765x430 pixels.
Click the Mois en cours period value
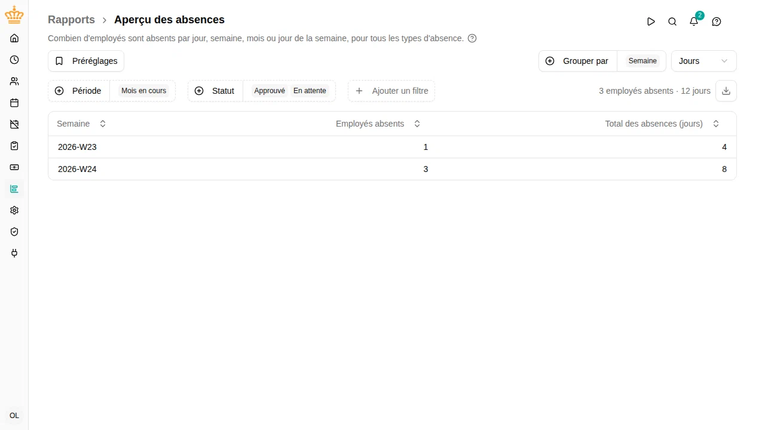143,91
